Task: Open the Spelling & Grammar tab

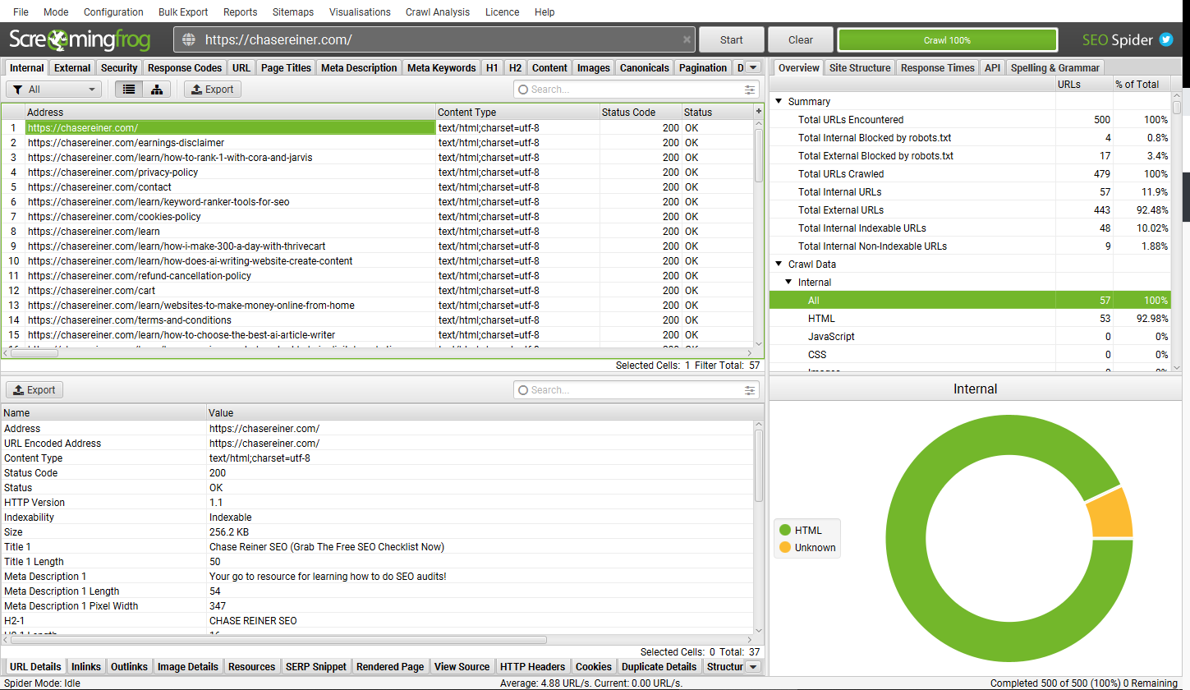Action: [x=1055, y=67]
